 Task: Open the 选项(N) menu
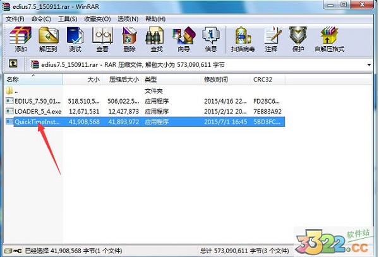(128, 19)
